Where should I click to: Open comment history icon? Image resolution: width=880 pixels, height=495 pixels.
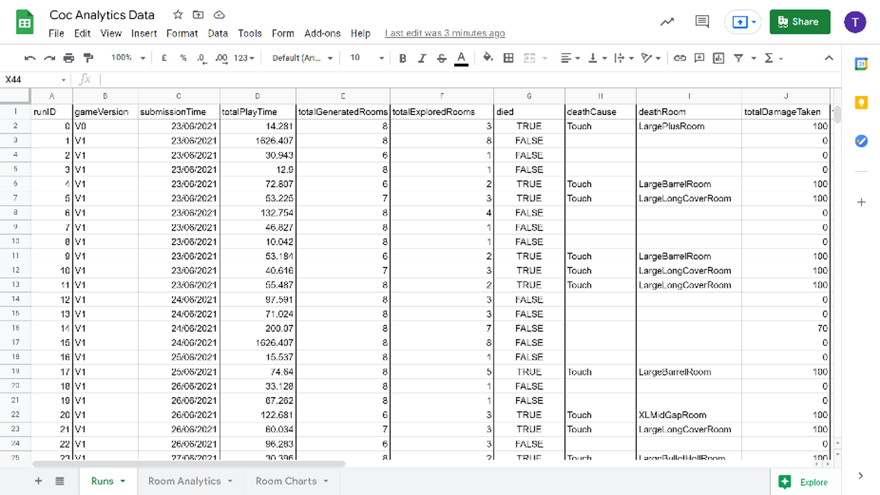pyautogui.click(x=702, y=22)
